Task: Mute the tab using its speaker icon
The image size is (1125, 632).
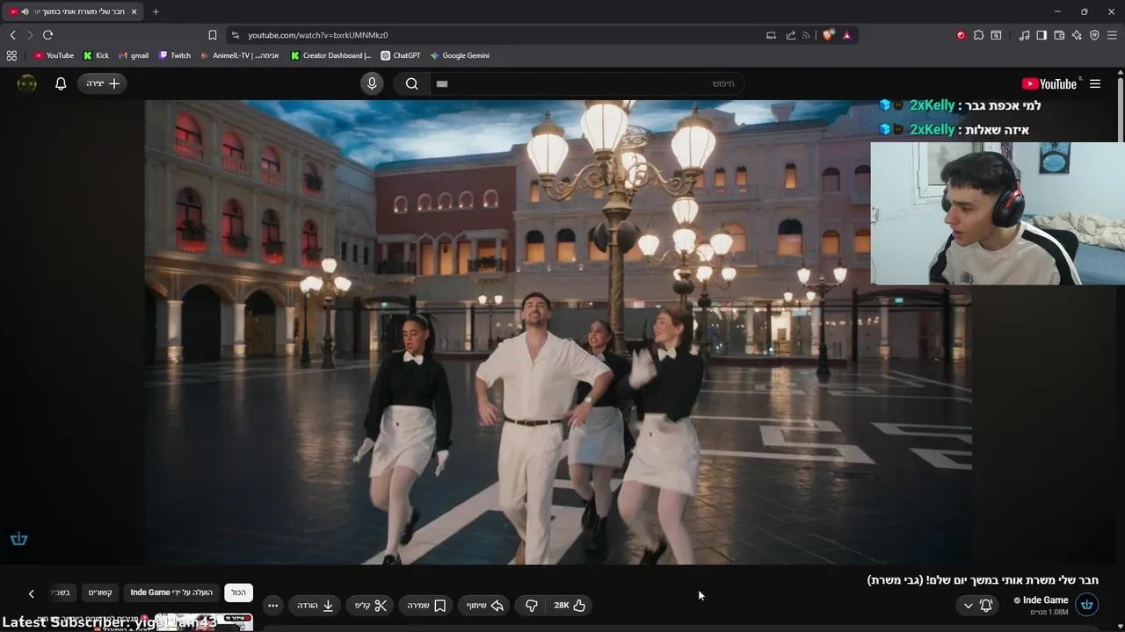Action: (25, 11)
